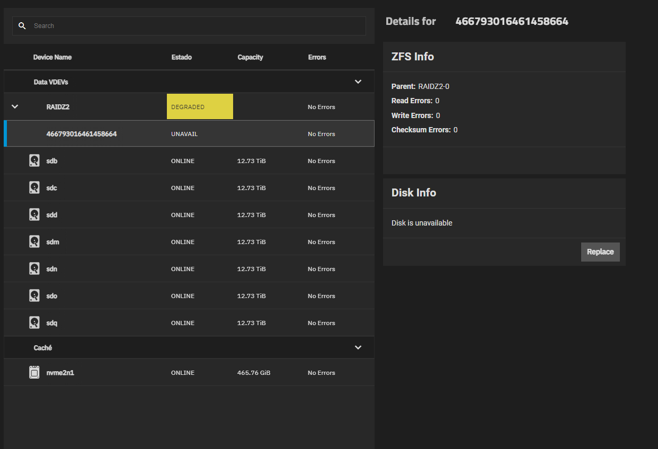Image resolution: width=658 pixels, height=449 pixels.
Task: Select the sdq device name
Action: click(52, 323)
